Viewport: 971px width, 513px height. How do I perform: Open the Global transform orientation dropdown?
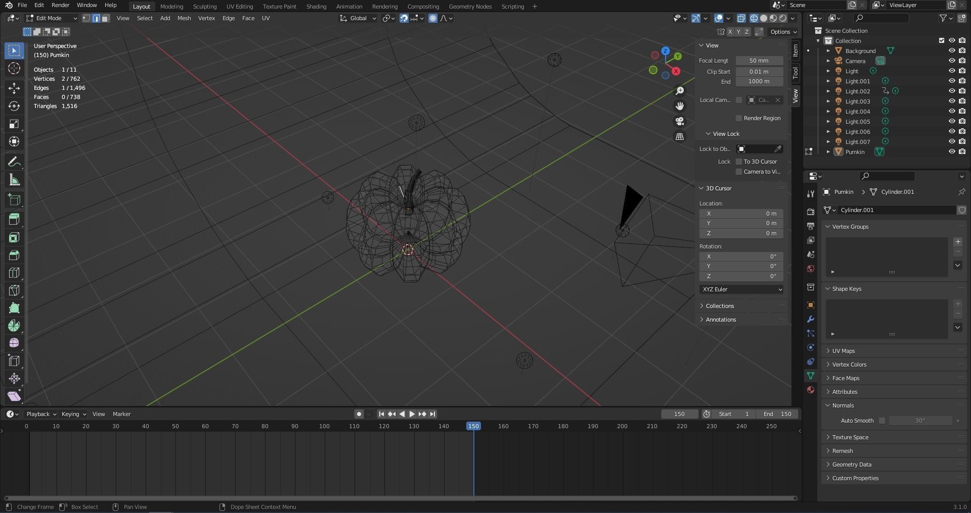pos(358,18)
